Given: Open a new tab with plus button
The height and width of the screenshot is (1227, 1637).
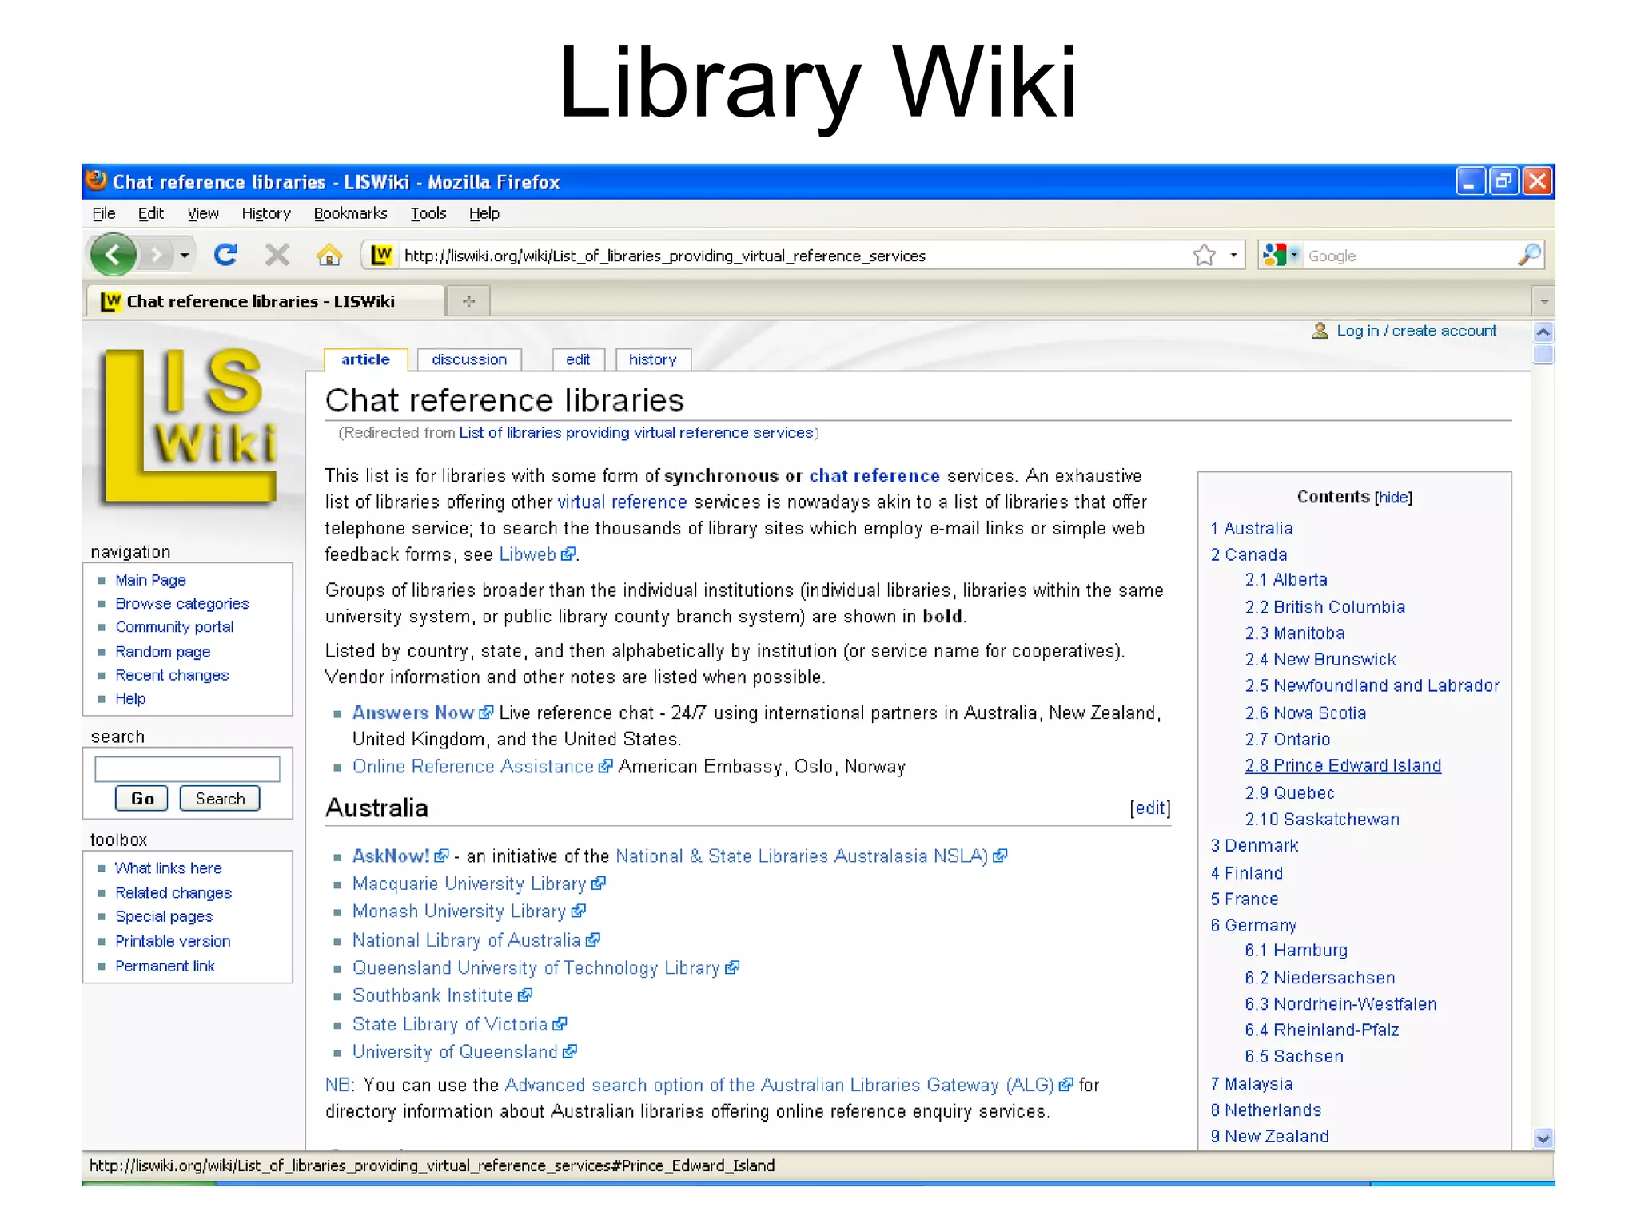Looking at the screenshot, I should coord(468,301).
